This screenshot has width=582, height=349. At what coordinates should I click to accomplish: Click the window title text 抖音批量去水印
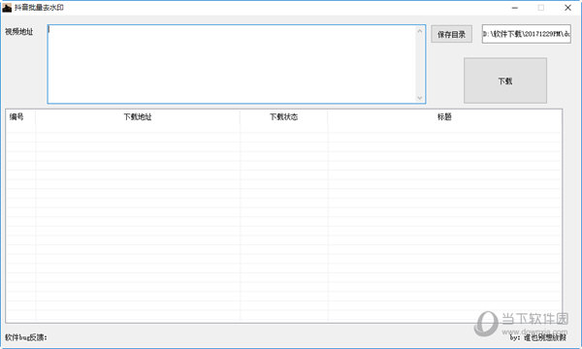tap(39, 8)
